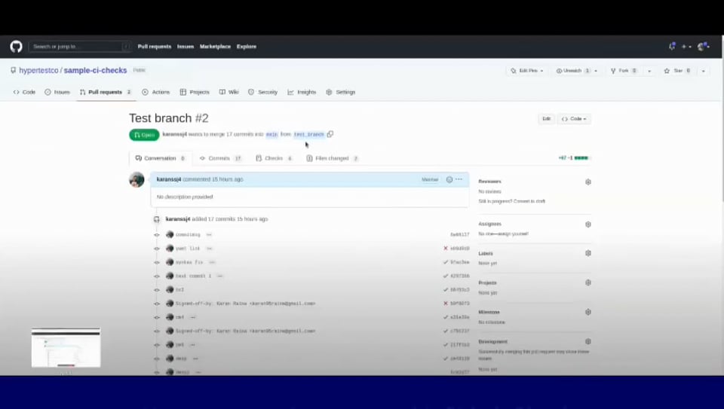Star the repository
Image resolution: width=724 pixels, height=409 pixels.
[x=677, y=71]
